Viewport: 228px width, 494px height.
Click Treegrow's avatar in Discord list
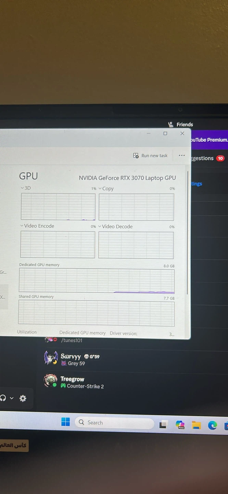[x=50, y=380]
